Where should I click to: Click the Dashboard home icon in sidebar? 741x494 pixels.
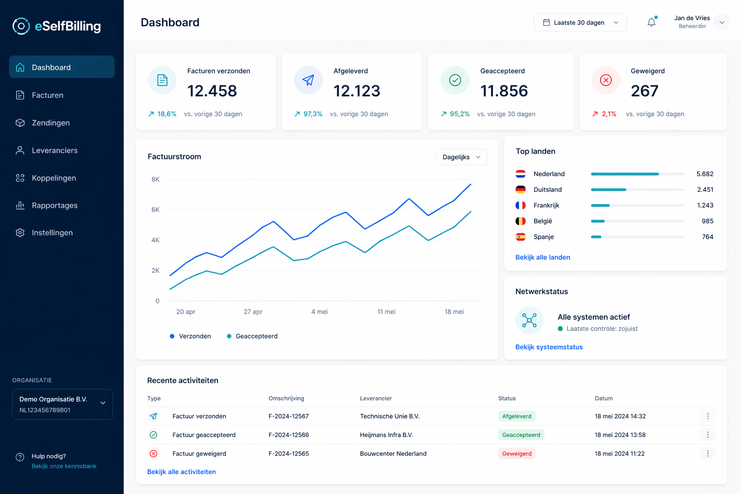coord(20,67)
